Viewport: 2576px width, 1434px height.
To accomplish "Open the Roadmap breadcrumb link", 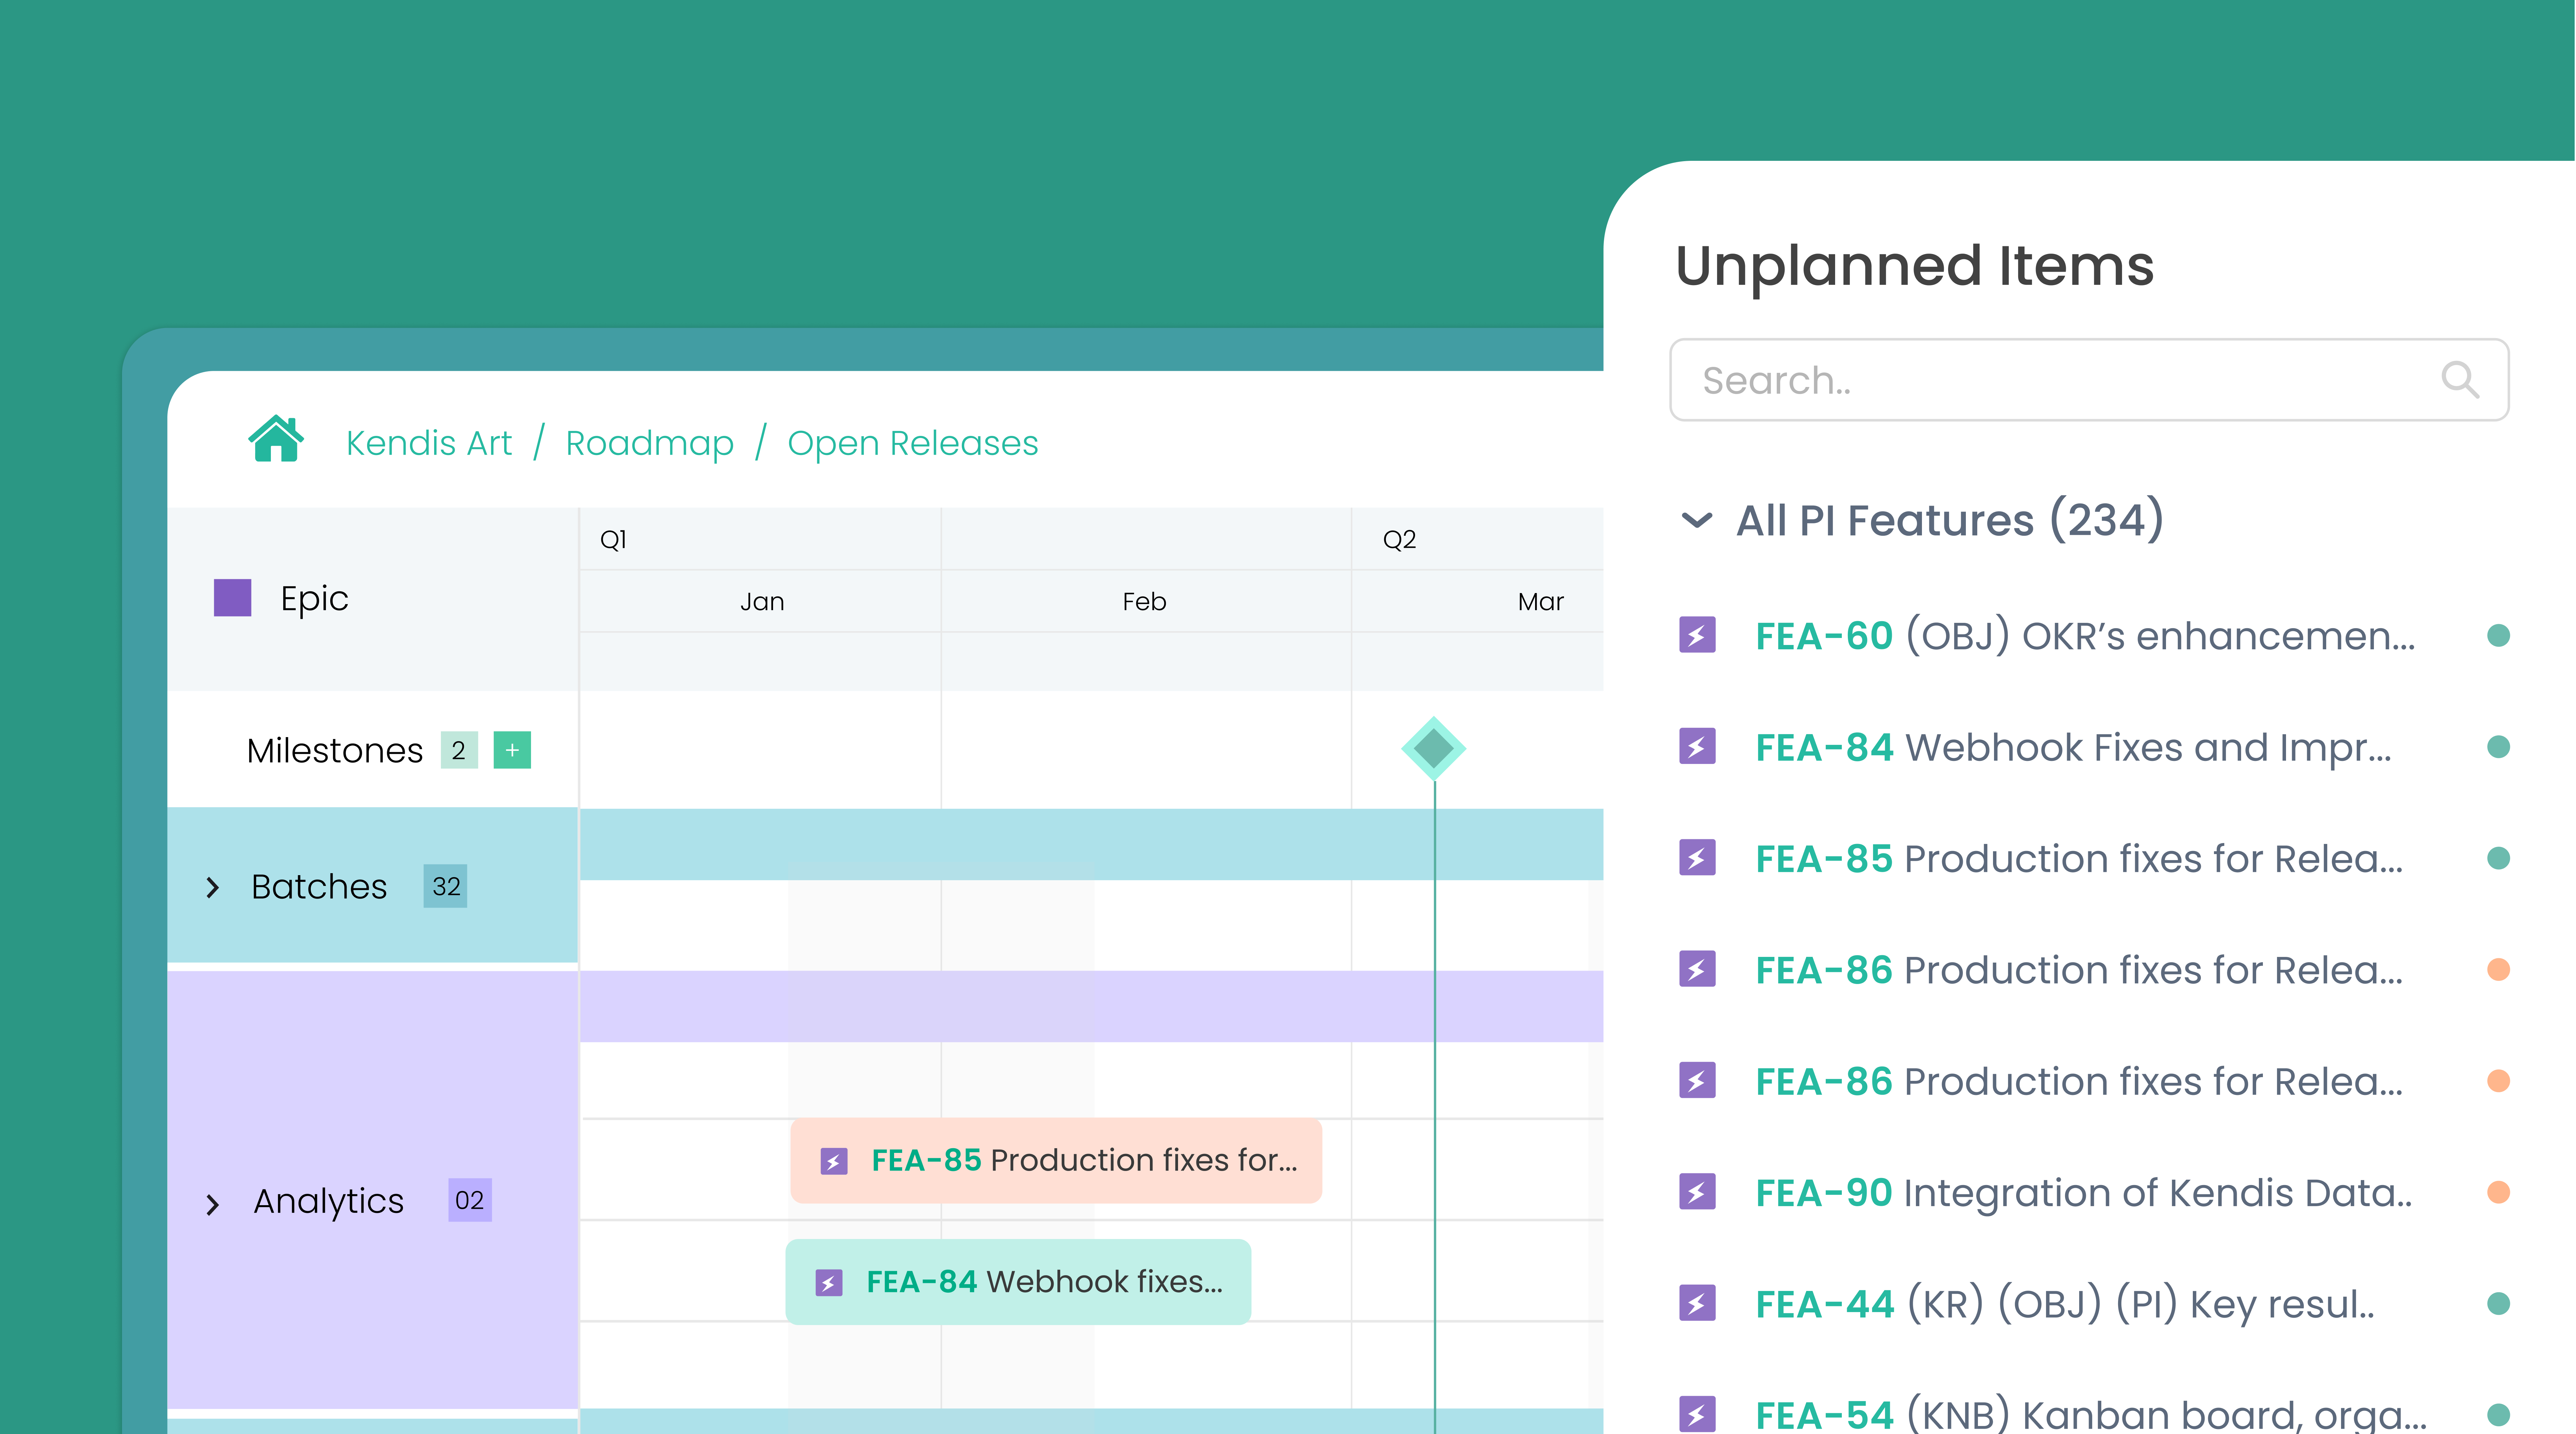I will [x=650, y=444].
